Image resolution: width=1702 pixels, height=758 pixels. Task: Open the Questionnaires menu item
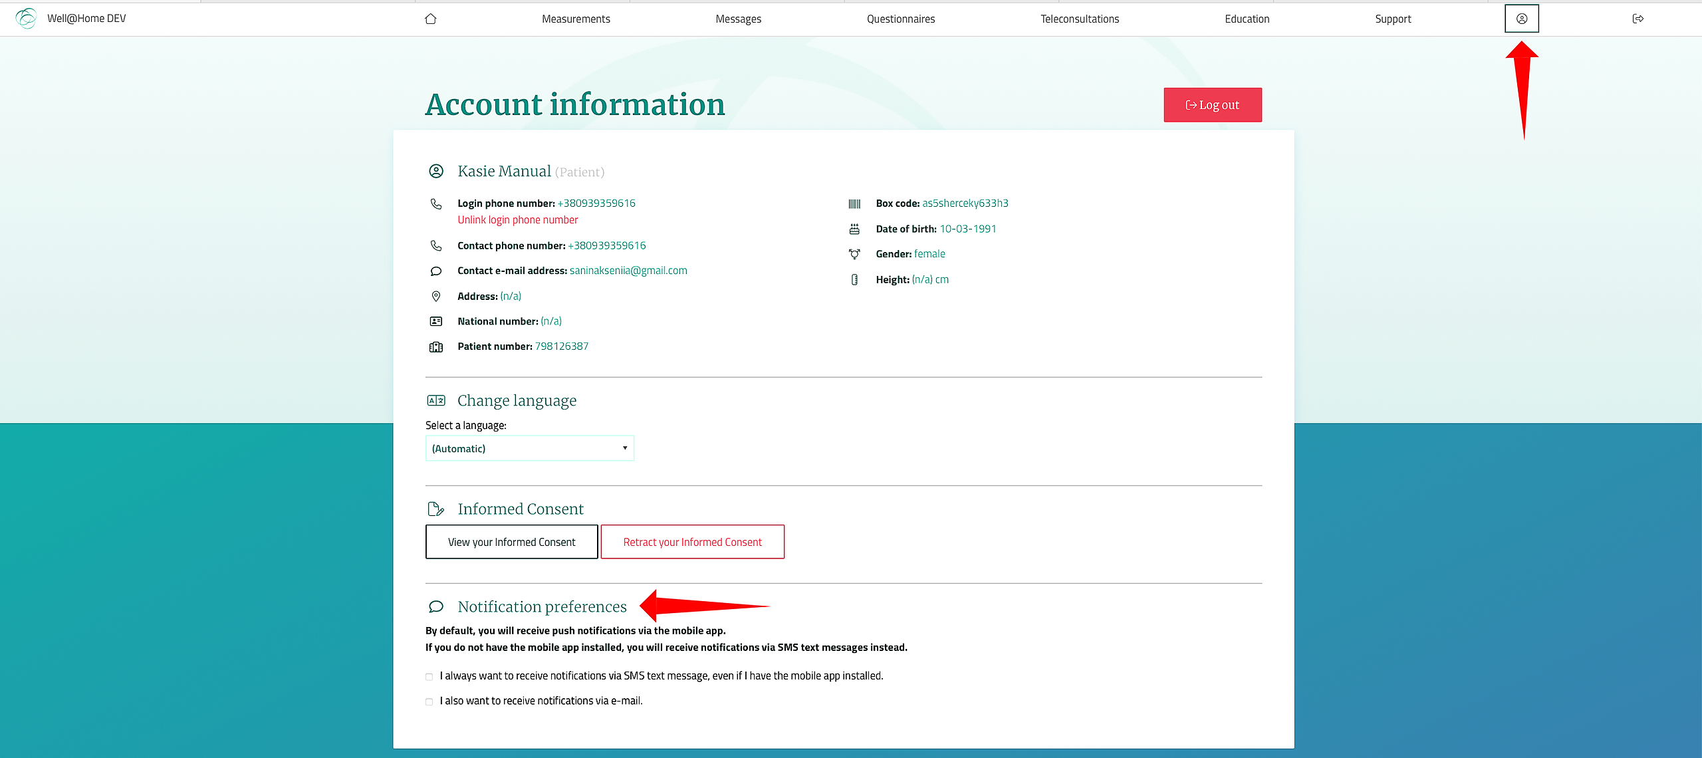[x=901, y=19]
